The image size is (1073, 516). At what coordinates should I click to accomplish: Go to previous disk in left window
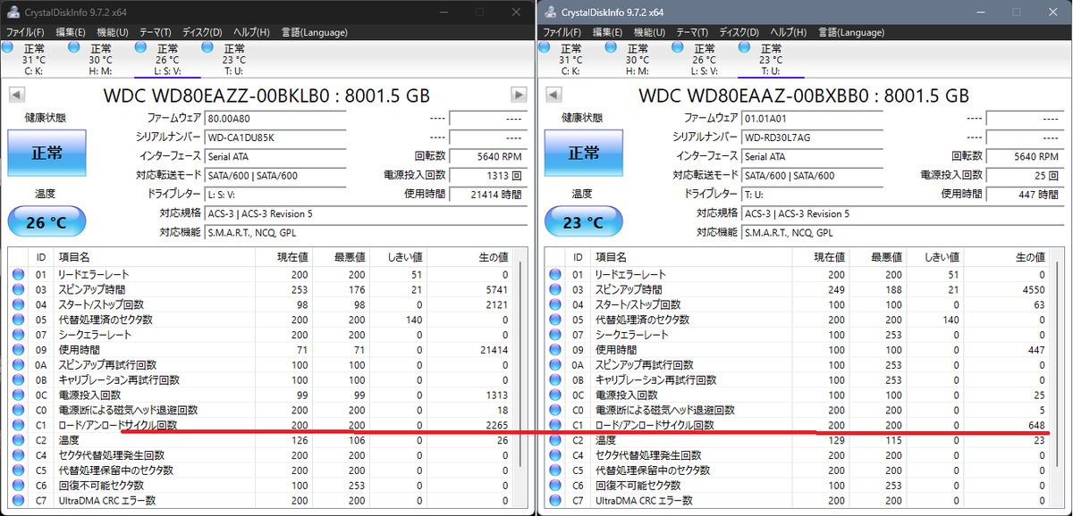(15, 94)
